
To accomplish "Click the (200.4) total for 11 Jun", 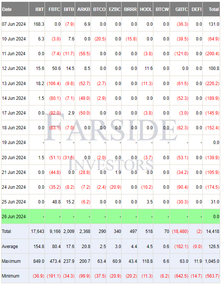I will 212,54.
